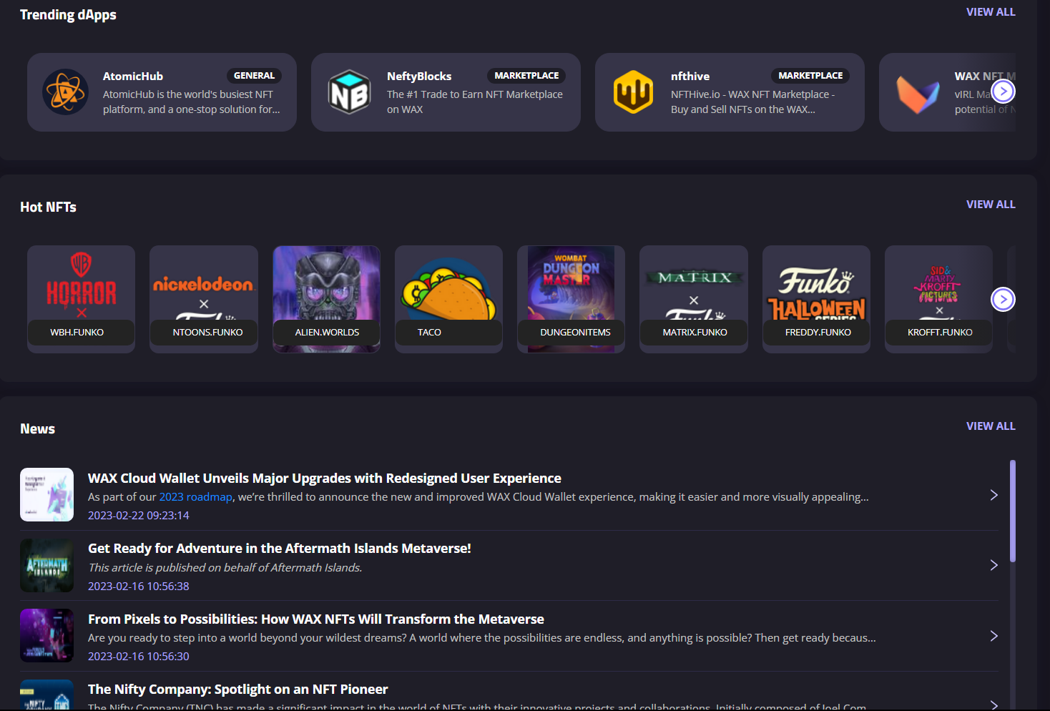Expand Aftermath Islands news row chevron
Screen dimensions: 1050x711
(x=993, y=565)
